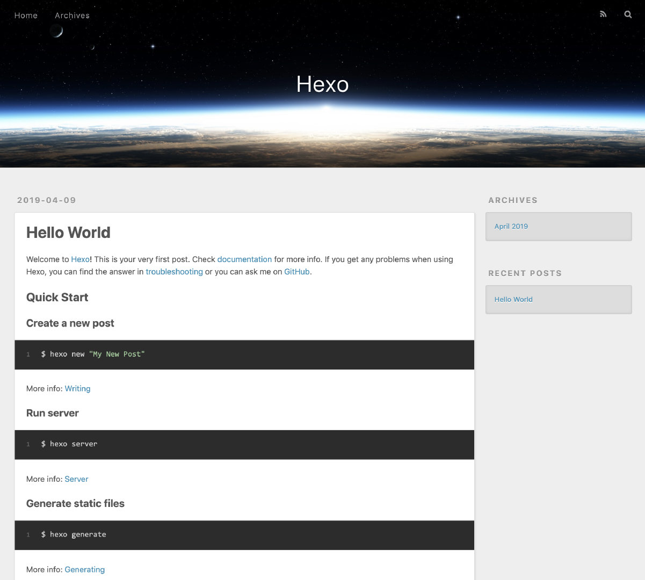This screenshot has width=645, height=580.
Task: Click the ARCHIVES sidebar heading
Action: (513, 200)
